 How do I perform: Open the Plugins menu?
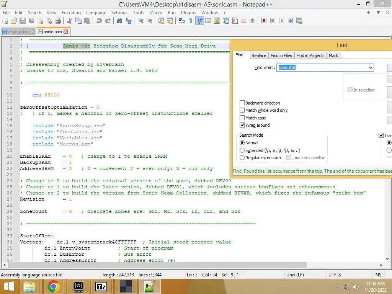(x=188, y=13)
